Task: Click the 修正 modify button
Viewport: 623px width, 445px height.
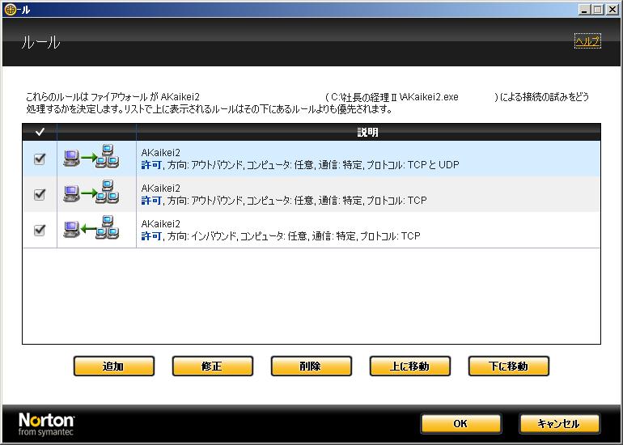Action: click(x=212, y=367)
